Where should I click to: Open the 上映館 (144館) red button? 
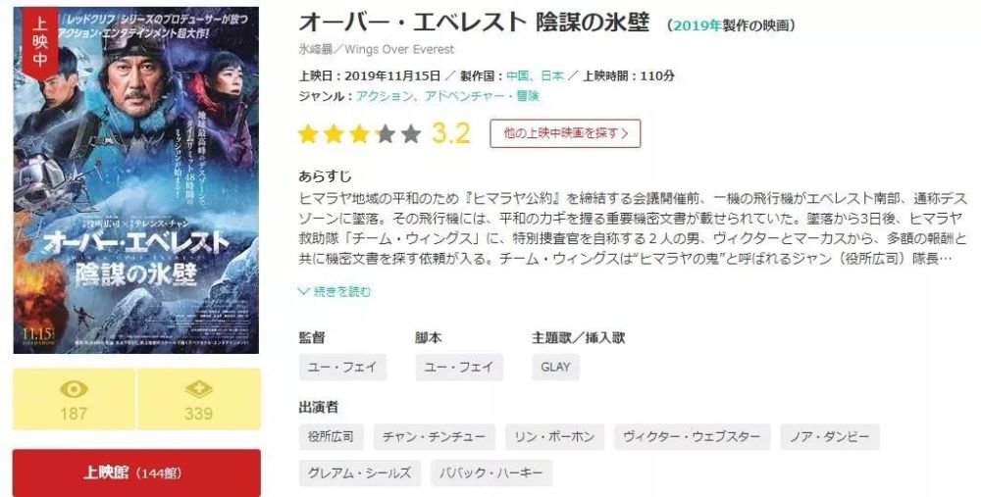tap(136, 472)
